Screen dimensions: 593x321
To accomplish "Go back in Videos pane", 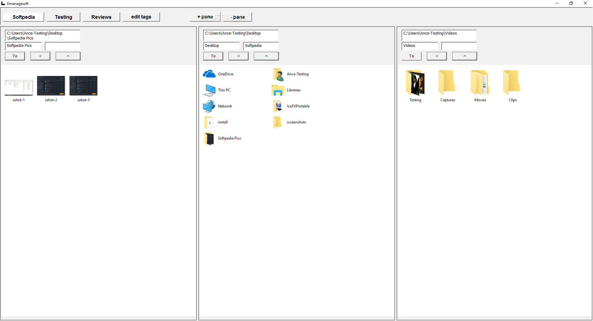I will 437,56.
